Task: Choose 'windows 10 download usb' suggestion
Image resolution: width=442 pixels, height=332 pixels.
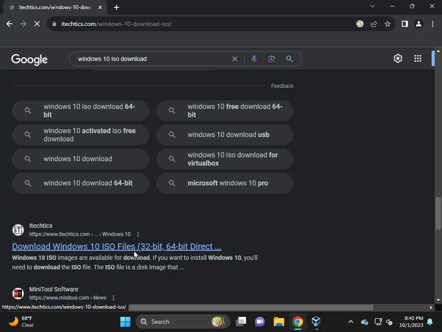Action: click(x=225, y=135)
